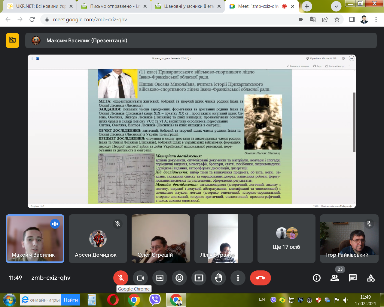Switch to the 'Письмо отправлено' tab
The image size is (384, 307).
click(114, 6)
